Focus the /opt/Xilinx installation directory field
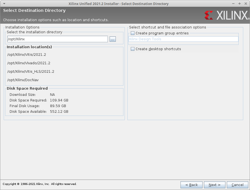 coord(57,39)
